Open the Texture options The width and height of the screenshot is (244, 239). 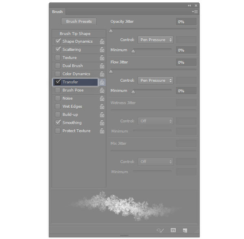click(x=70, y=58)
